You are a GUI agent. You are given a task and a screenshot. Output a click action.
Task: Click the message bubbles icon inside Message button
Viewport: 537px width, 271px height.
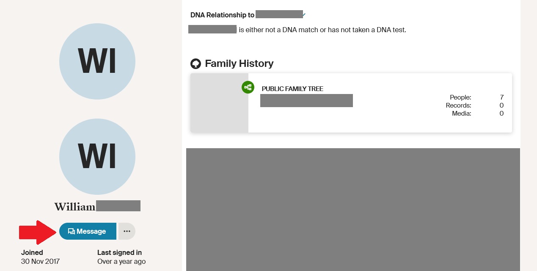point(71,231)
